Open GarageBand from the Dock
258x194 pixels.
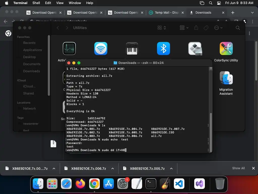click(x=165, y=183)
